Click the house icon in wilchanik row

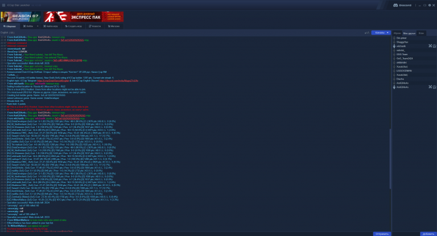click(435, 46)
